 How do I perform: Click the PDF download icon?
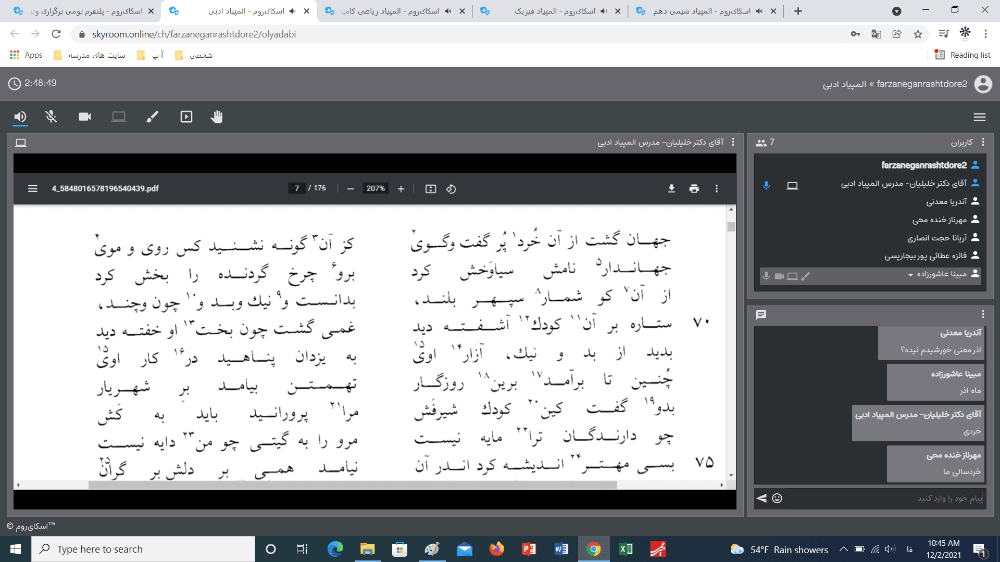pos(671,188)
